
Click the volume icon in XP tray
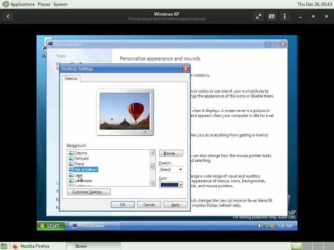[x=260, y=226]
